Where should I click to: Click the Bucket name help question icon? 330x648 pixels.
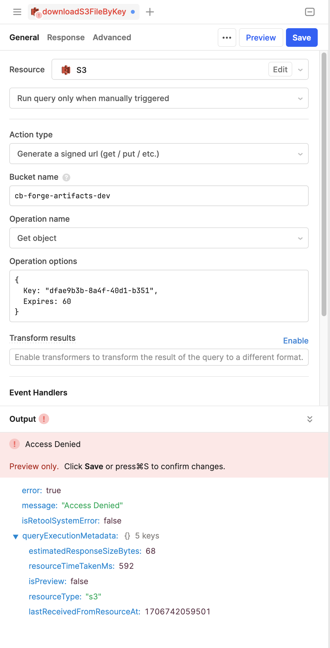tap(66, 178)
